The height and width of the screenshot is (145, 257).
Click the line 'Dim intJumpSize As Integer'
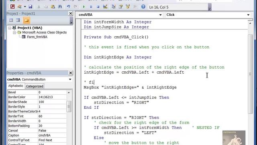[x=116, y=27]
